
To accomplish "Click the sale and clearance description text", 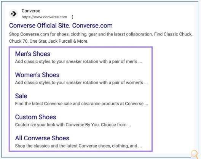I will [81, 104].
